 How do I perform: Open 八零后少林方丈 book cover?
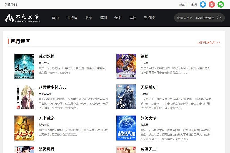pos(24,97)
